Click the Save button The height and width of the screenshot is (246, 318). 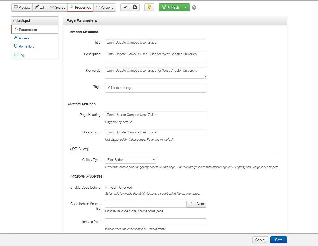[x=279, y=240]
